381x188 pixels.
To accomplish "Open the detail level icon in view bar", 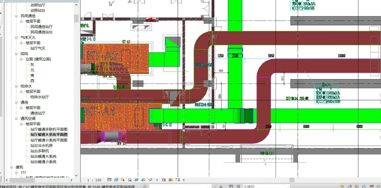I will click(109, 180).
